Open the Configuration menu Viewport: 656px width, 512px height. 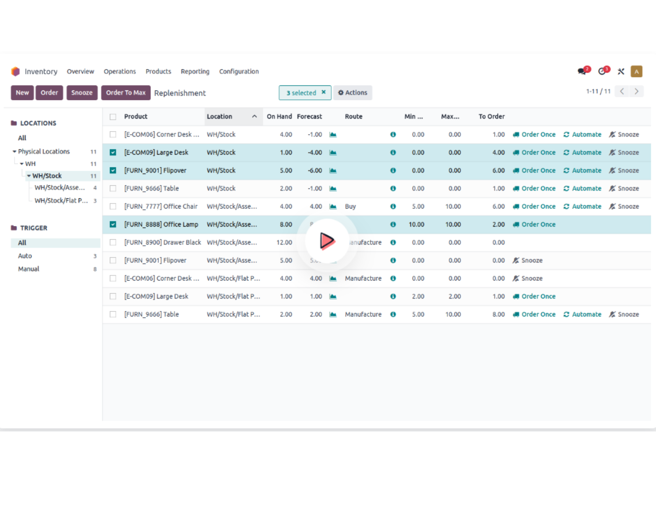click(239, 71)
